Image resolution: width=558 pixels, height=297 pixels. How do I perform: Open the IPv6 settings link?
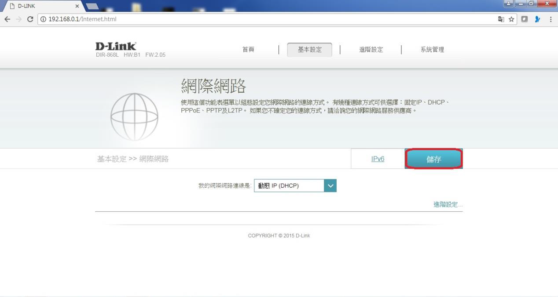(x=378, y=159)
